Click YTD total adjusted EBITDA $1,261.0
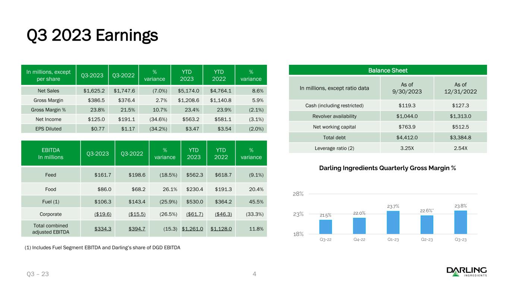This screenshot has height=286, width=509. (192, 228)
